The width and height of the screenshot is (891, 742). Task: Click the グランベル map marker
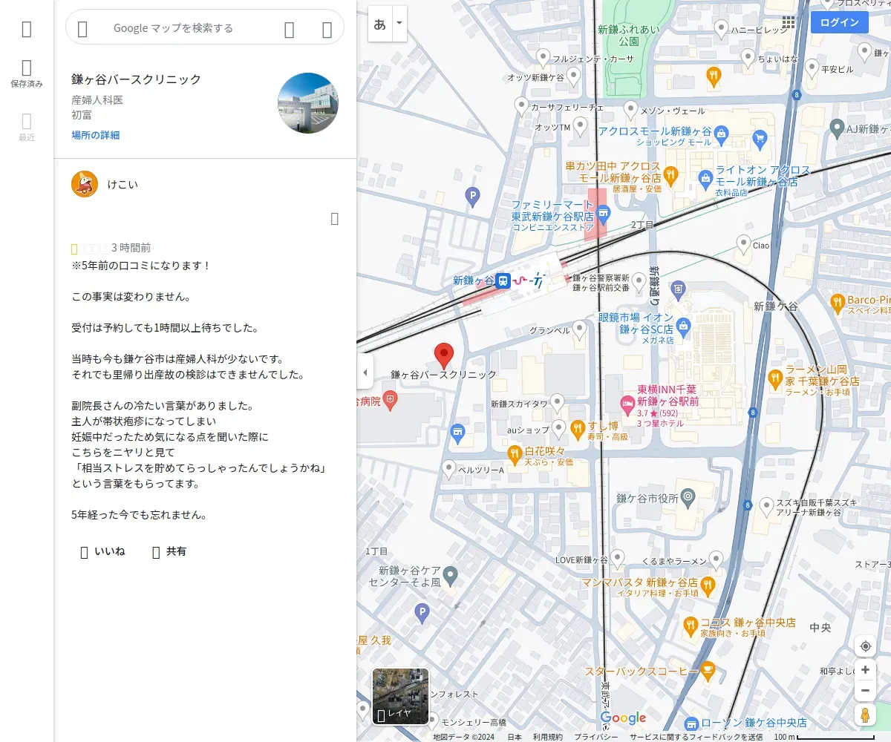tap(580, 328)
